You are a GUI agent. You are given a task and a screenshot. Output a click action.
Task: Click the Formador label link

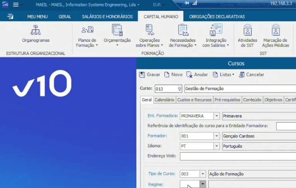[157, 135]
